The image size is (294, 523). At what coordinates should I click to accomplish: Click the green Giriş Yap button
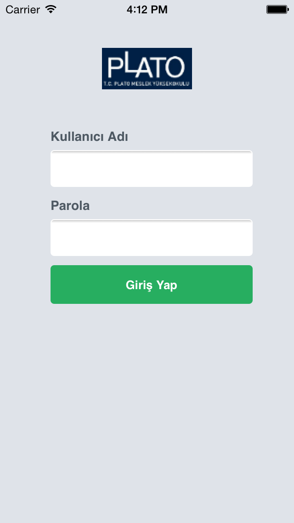pyautogui.click(x=152, y=285)
